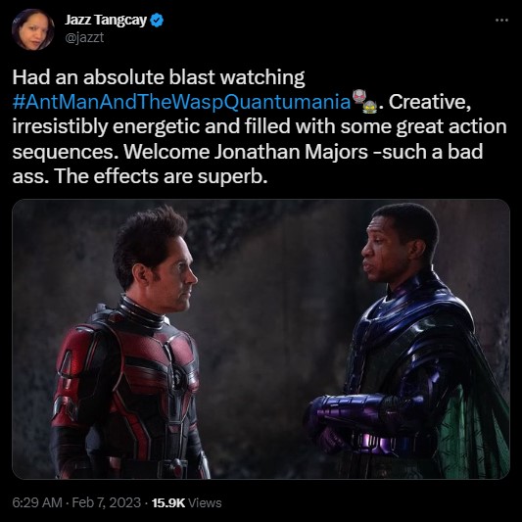Click the words 'Welcome Jonathan Majors' in tweet
This screenshot has height=522, width=522.
tap(246, 152)
